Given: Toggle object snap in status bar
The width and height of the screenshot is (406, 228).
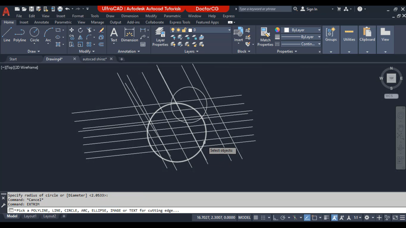Looking at the screenshot, I should [x=314, y=218].
